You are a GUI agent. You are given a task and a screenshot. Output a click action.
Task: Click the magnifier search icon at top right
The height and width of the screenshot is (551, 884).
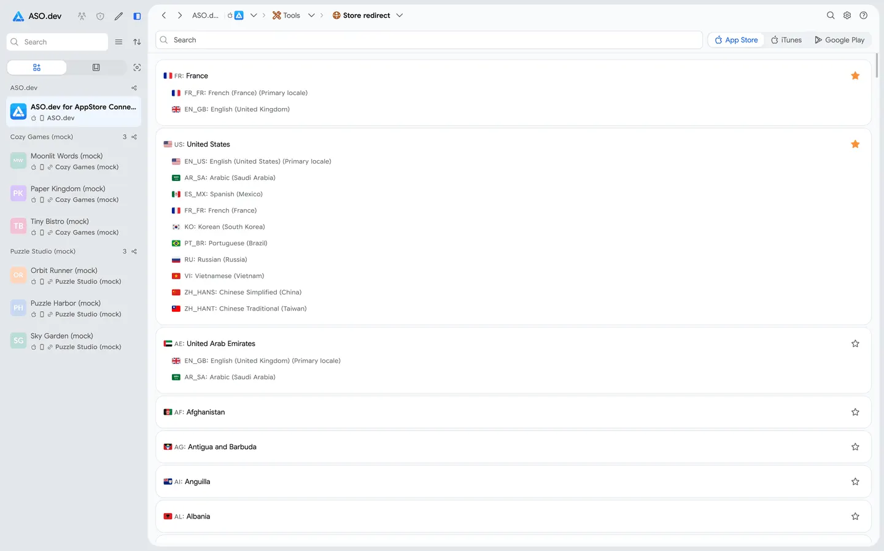831,15
